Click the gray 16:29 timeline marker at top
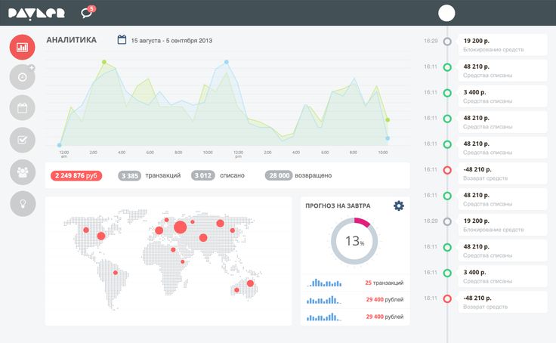Screen dimensions: 556x343 [447, 41]
